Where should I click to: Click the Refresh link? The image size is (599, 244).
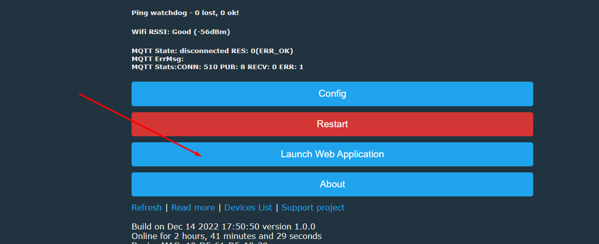point(147,207)
